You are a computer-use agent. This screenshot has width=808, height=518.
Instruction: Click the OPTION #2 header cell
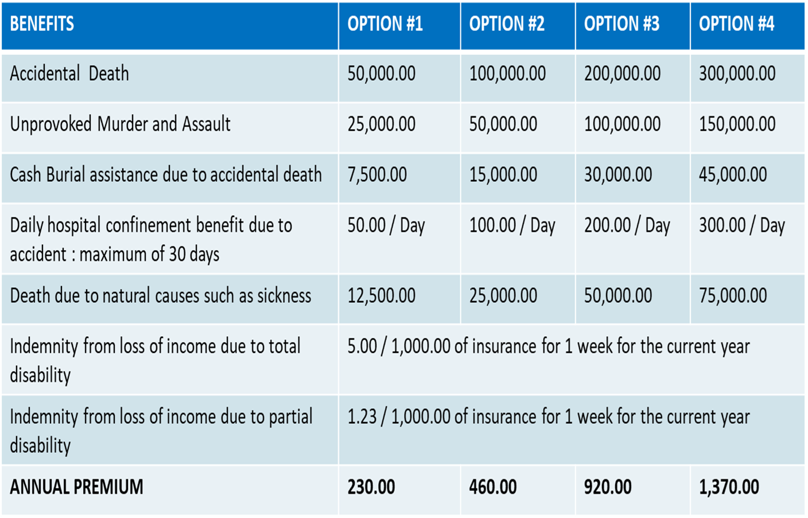[x=507, y=24]
